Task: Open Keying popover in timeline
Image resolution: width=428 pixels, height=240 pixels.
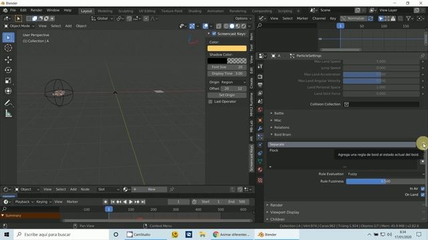Action: tap(43, 202)
